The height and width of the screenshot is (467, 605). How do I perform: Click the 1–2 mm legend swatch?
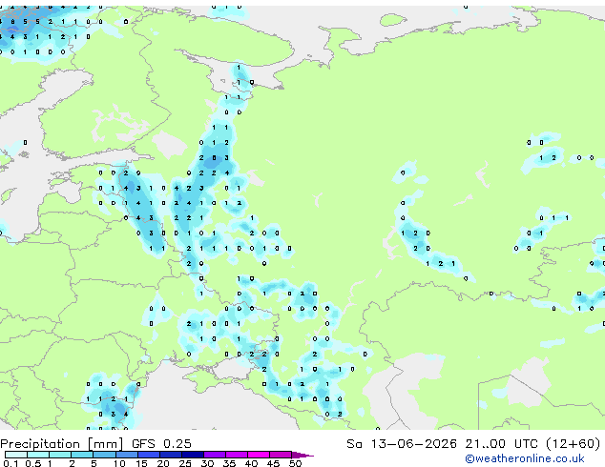(60, 455)
